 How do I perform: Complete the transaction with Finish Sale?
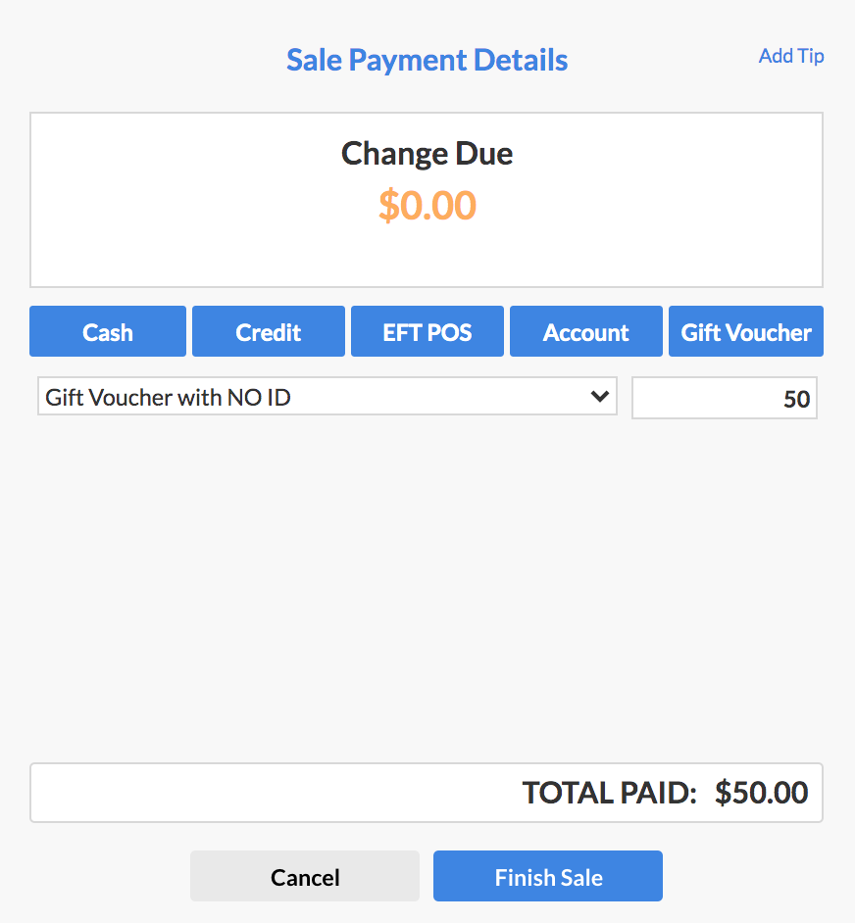click(548, 876)
